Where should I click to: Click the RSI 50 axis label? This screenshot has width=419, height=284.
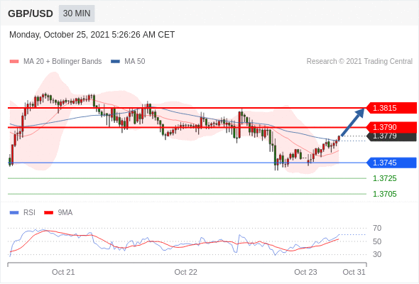click(377, 241)
